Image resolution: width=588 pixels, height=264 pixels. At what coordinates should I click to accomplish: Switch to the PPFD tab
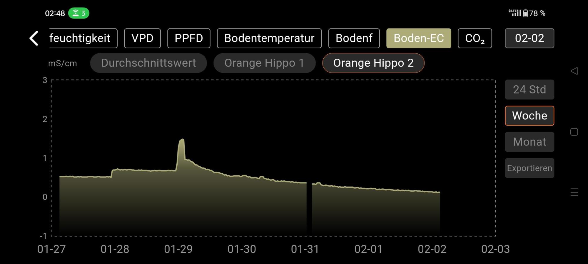(189, 38)
